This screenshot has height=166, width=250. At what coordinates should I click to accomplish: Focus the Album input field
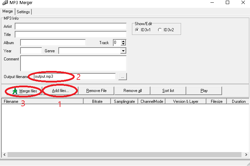point(53,42)
